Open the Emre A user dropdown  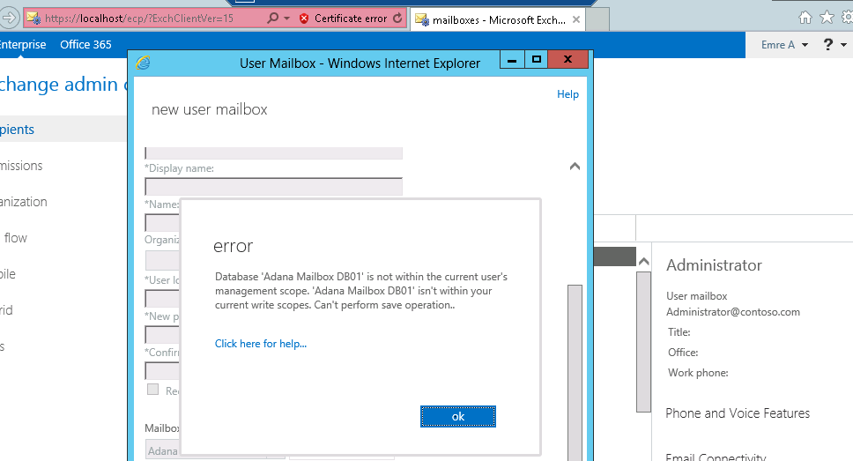click(784, 45)
